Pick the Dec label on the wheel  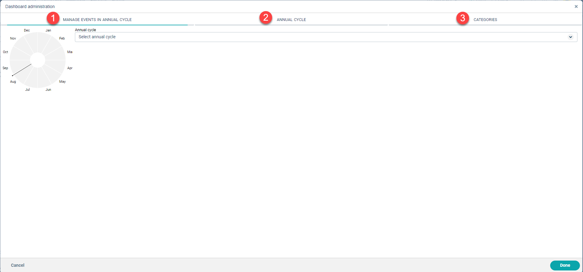27,30
